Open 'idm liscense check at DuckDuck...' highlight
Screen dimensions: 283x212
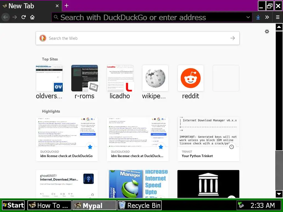coord(138,139)
